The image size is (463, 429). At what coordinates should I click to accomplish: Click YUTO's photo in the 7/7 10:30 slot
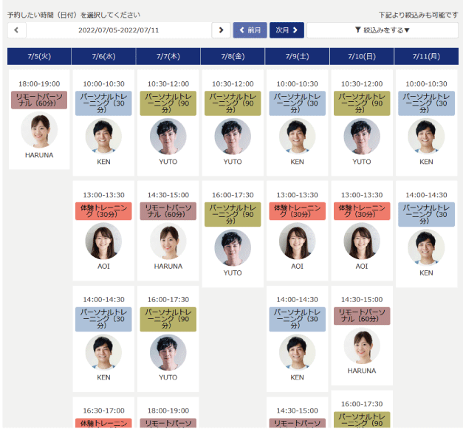[x=168, y=137]
